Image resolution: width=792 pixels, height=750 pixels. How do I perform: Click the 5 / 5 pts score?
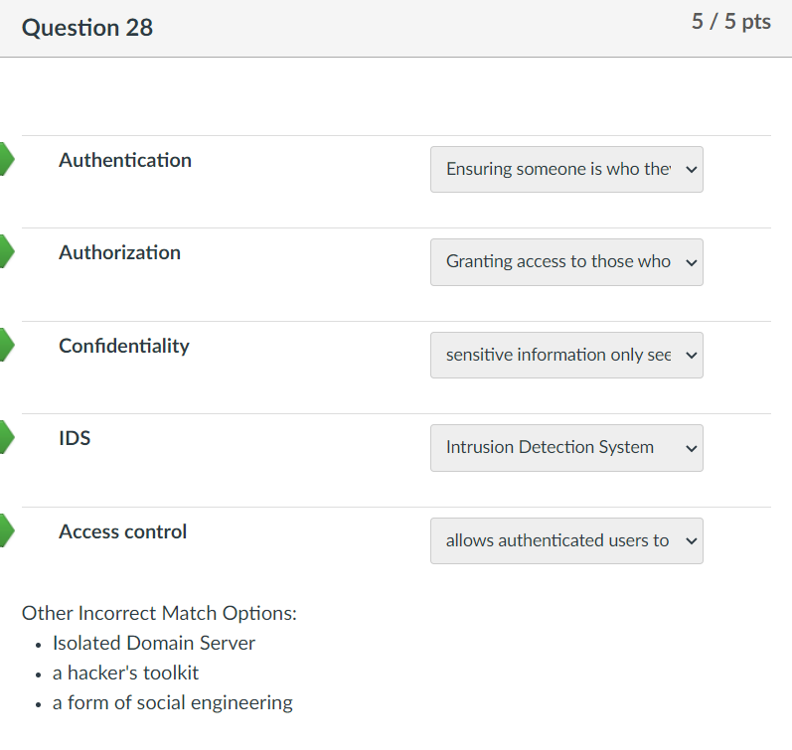(x=730, y=22)
